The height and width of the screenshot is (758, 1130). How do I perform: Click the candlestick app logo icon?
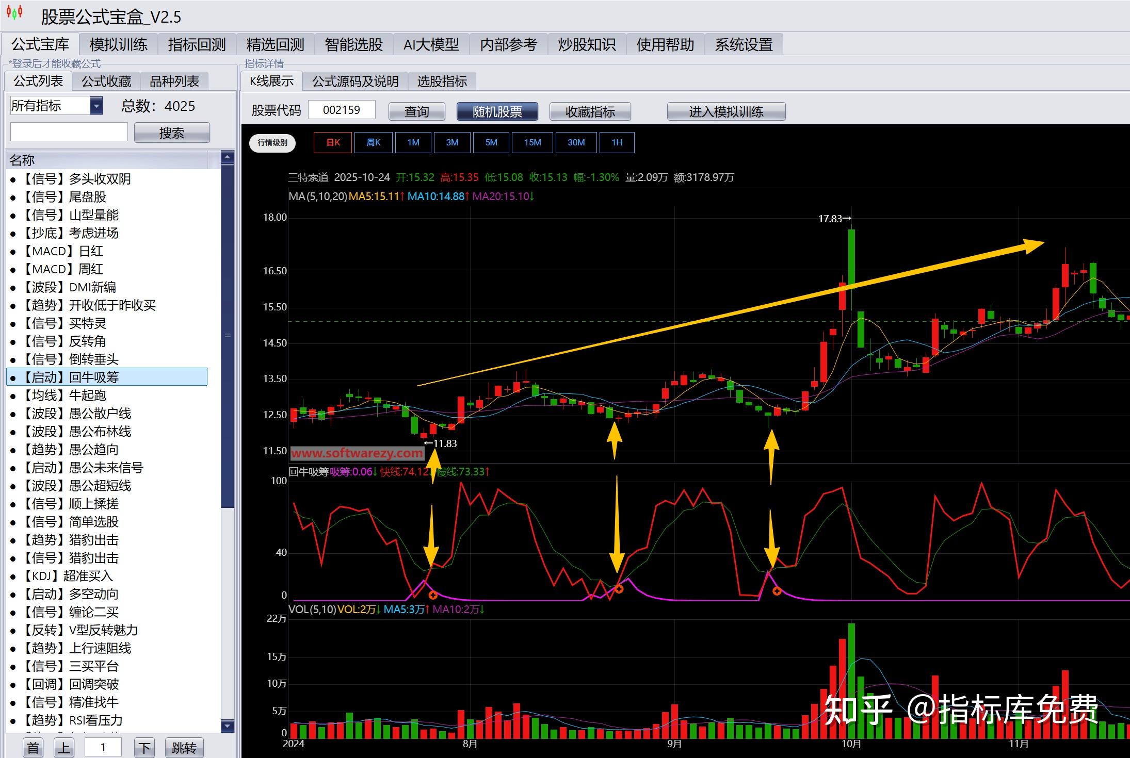pyautogui.click(x=14, y=12)
